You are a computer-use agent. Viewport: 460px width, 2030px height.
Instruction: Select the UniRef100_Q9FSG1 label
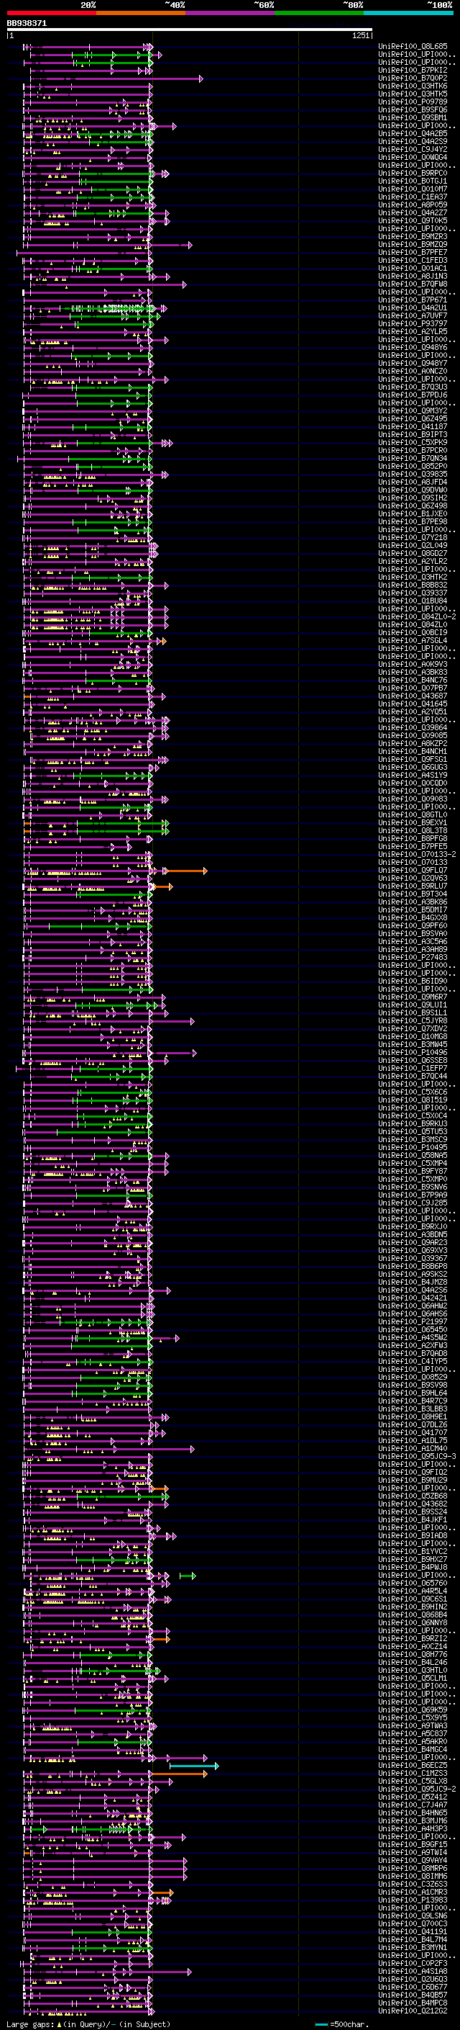pyautogui.click(x=413, y=759)
